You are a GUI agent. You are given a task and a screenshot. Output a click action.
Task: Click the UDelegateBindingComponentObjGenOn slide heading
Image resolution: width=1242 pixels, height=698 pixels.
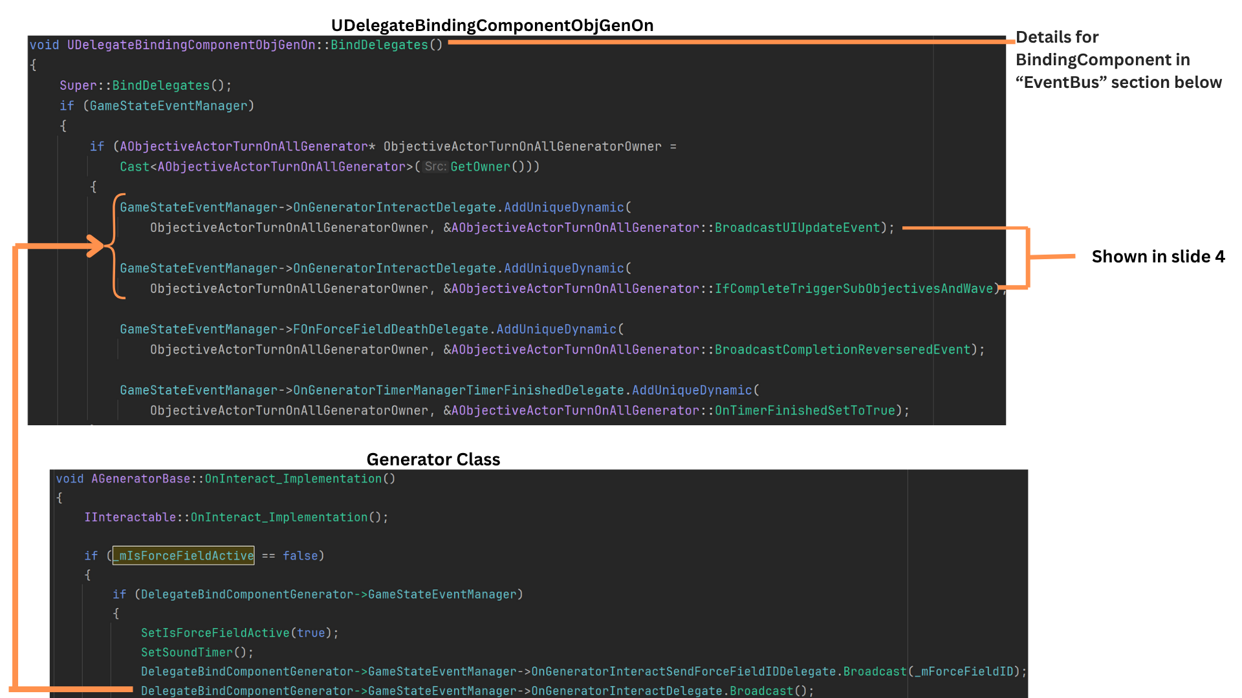click(x=492, y=25)
